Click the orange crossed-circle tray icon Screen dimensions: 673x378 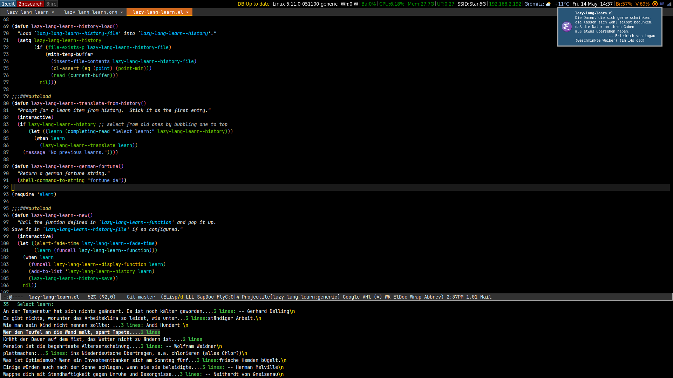655,4
